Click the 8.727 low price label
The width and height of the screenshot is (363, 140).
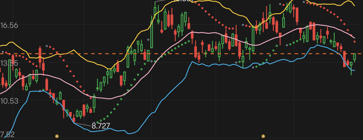point(101,126)
